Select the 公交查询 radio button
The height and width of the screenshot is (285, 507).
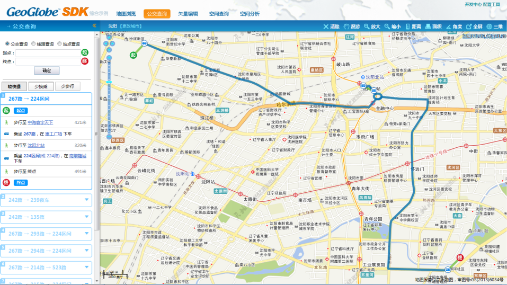(x=7, y=44)
